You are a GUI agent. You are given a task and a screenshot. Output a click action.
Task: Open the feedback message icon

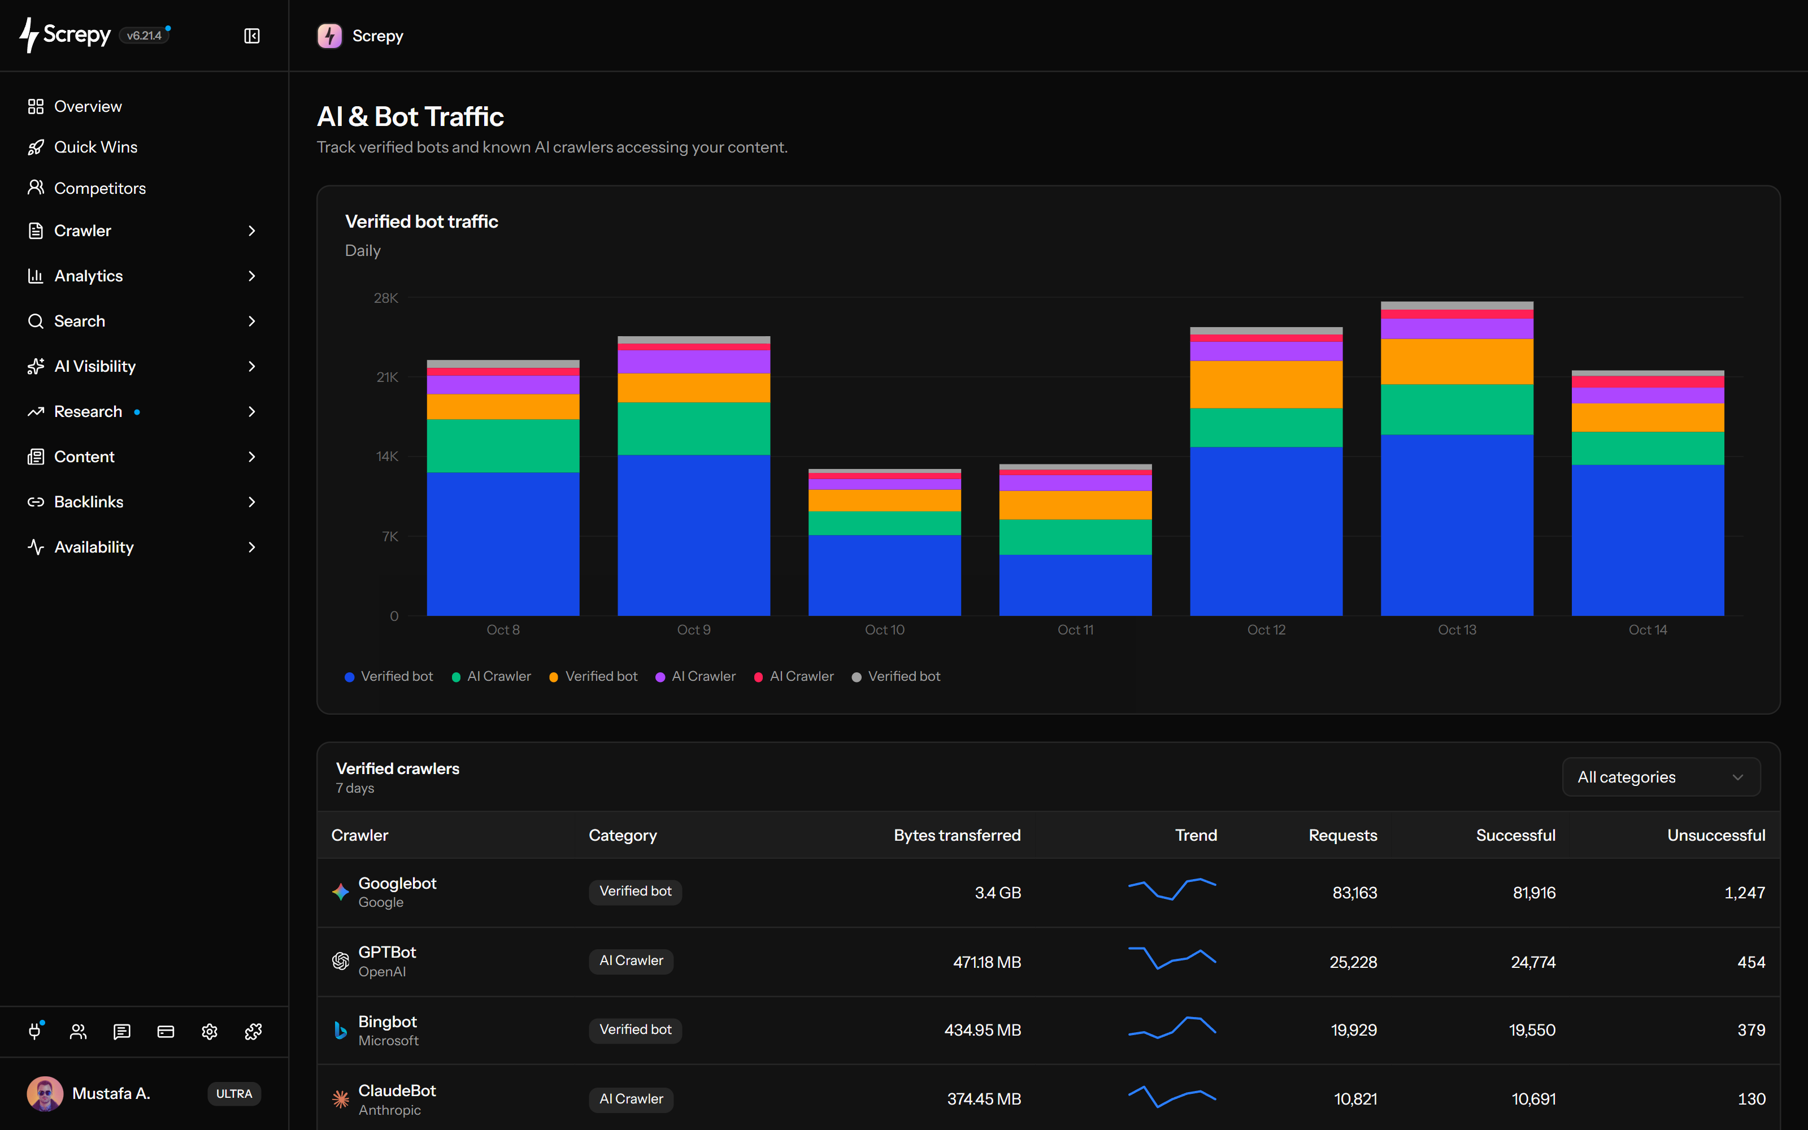(x=122, y=1032)
